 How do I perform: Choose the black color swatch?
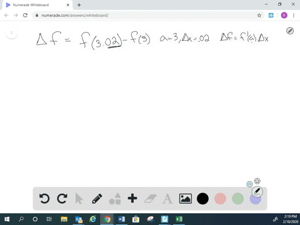click(202, 199)
